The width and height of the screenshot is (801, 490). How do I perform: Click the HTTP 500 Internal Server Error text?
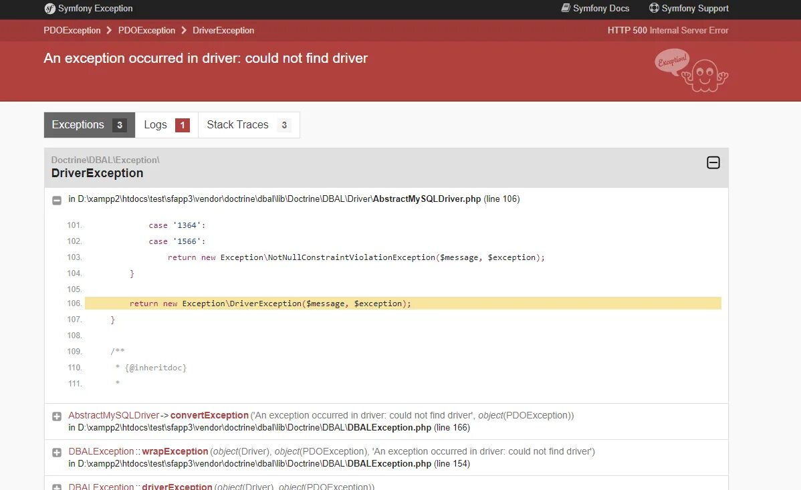coord(668,30)
